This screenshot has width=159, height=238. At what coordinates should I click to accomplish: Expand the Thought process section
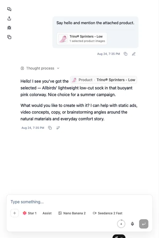tap(40, 68)
